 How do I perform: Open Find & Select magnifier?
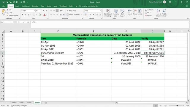pos(164,13)
